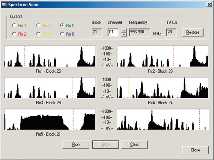
Task: Click the green cursor in the bottom-right graph
Action: click(200, 119)
